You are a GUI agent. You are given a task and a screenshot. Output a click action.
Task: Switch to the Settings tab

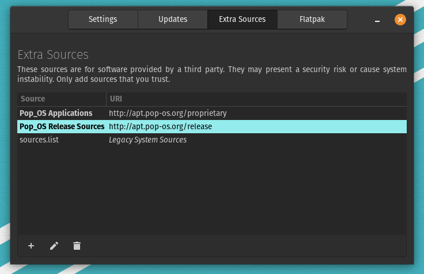pyautogui.click(x=103, y=19)
